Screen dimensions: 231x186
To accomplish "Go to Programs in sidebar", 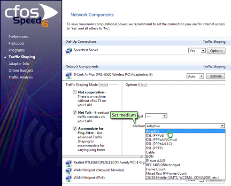I will [16, 50].
